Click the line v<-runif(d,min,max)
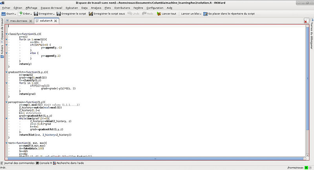 click(x=32, y=146)
